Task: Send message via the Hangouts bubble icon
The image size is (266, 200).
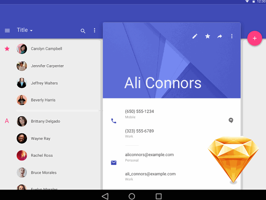Action: (x=231, y=120)
